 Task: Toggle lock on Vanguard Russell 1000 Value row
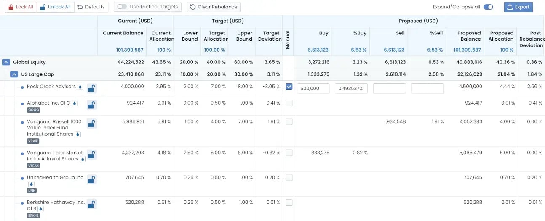(x=91, y=123)
